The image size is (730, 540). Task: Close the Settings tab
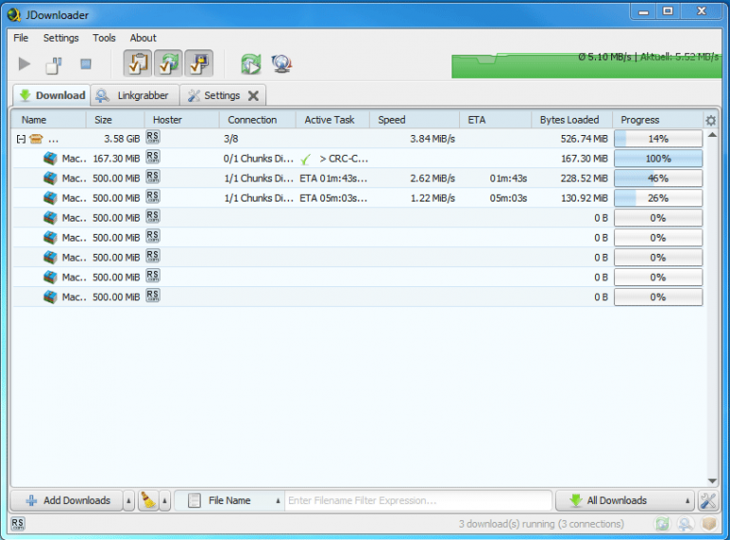click(253, 95)
